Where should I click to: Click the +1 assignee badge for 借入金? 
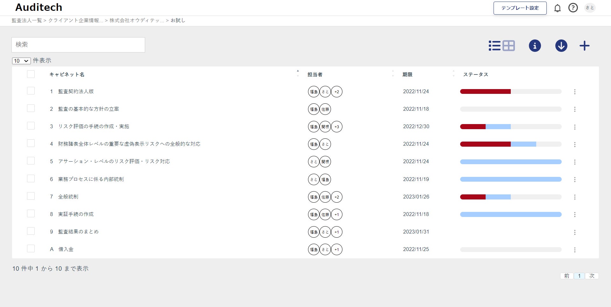click(337, 249)
